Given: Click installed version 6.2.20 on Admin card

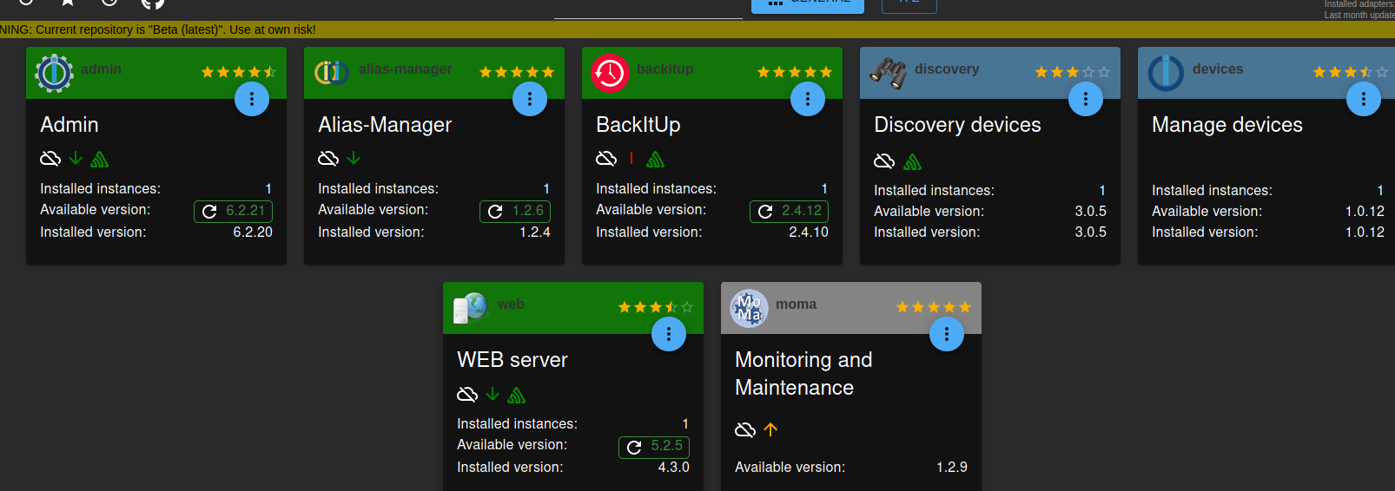Looking at the screenshot, I should (253, 232).
